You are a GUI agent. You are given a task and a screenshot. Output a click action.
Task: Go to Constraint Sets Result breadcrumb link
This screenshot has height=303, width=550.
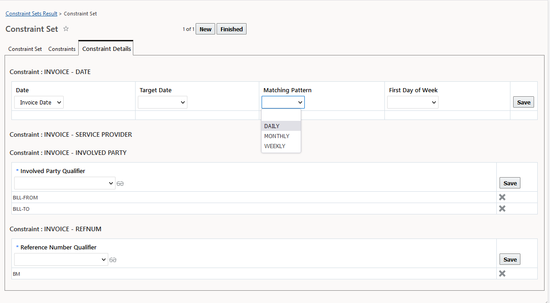click(31, 14)
